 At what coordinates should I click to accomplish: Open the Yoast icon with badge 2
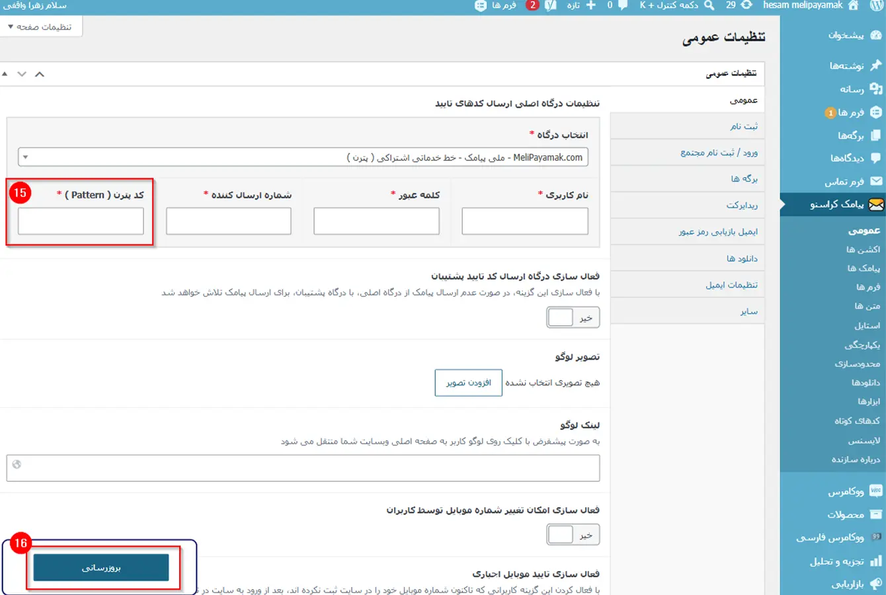pos(550,5)
